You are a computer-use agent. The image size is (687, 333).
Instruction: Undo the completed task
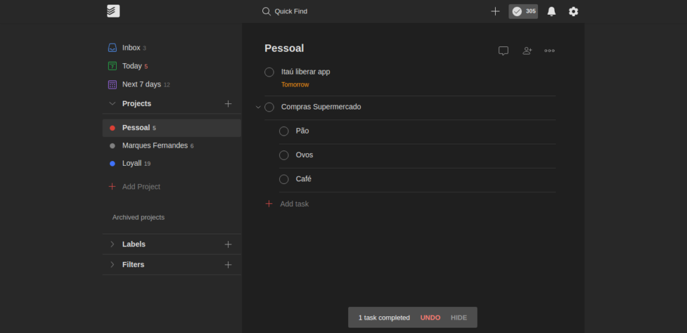point(430,318)
